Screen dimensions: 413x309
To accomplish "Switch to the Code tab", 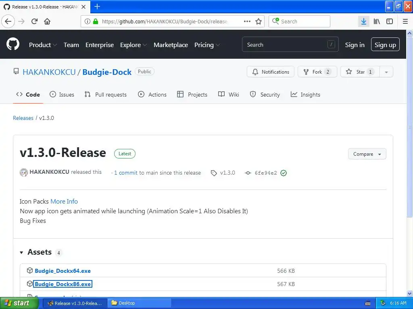I will (28, 95).
